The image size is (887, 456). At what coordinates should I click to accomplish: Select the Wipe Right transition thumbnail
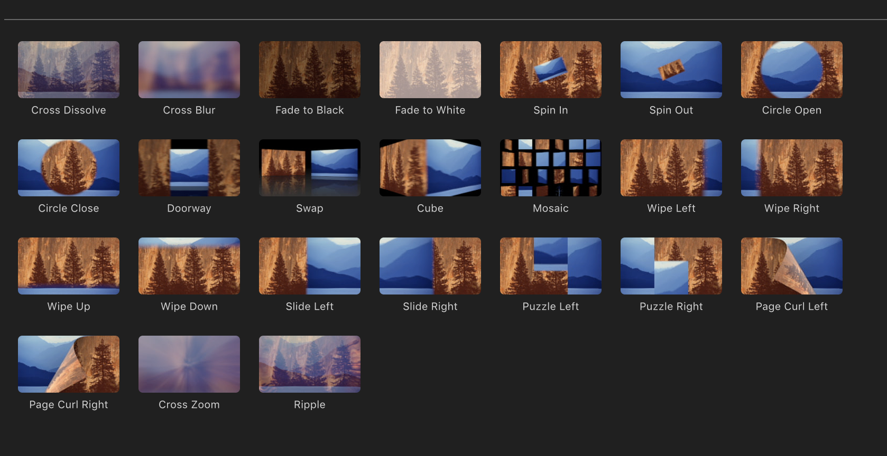pos(792,168)
